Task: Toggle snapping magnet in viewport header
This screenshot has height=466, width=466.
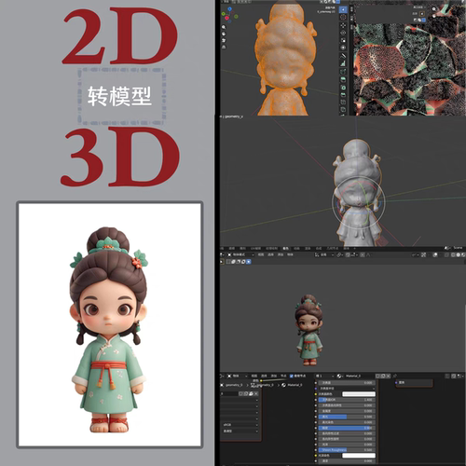Action: click(348, 254)
